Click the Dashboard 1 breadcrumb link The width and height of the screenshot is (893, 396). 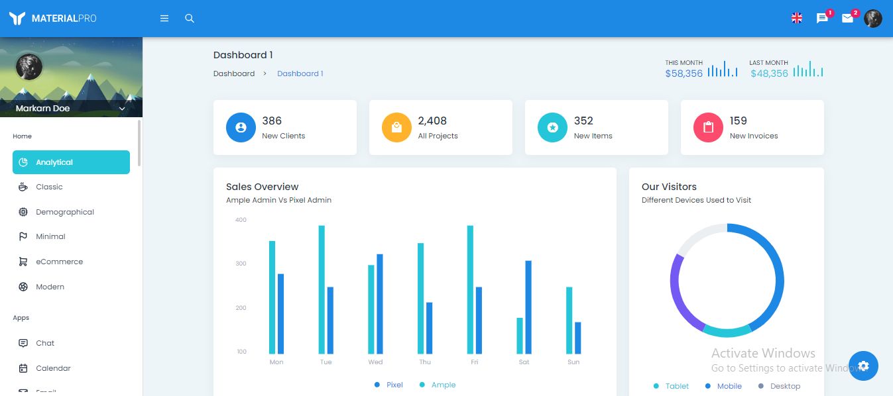coord(300,74)
